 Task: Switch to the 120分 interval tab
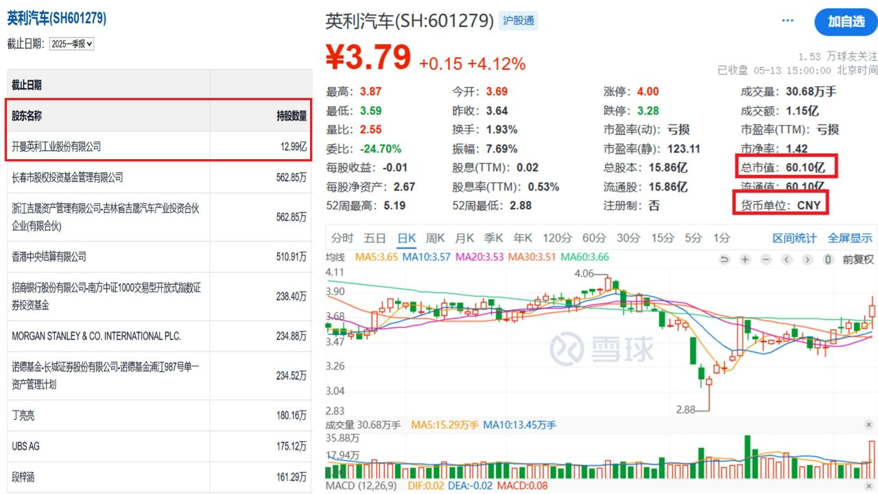pyautogui.click(x=557, y=238)
